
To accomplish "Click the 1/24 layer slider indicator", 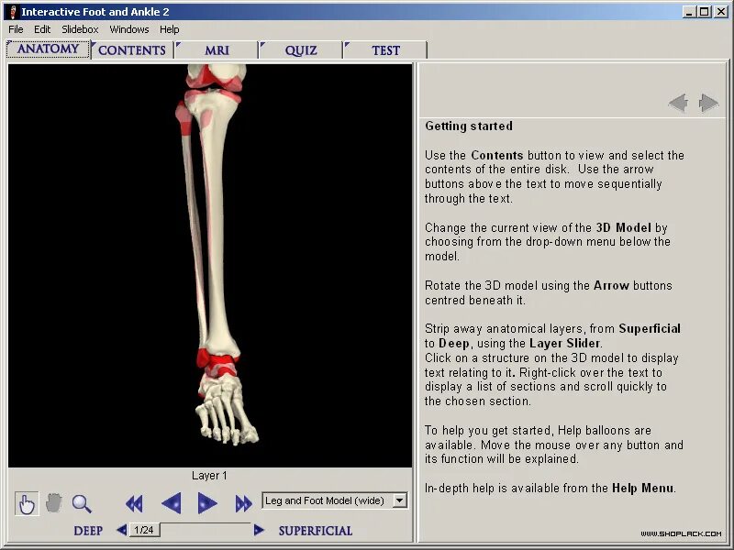I will (x=146, y=530).
